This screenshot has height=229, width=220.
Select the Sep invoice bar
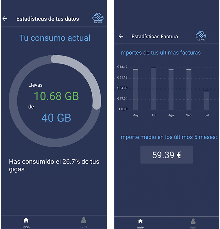[x=189, y=90]
